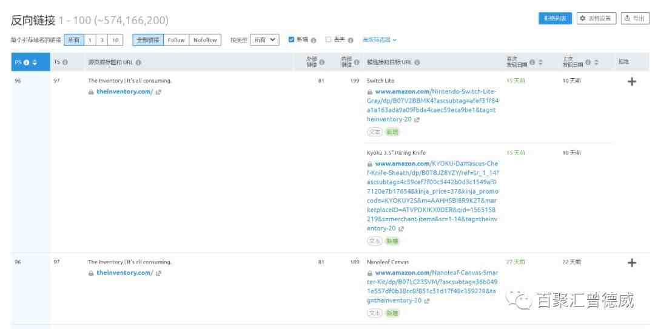Click green new tag under Nanoleaf Canvas URL
Viewport: 655px width, 329px height.
tap(392, 313)
